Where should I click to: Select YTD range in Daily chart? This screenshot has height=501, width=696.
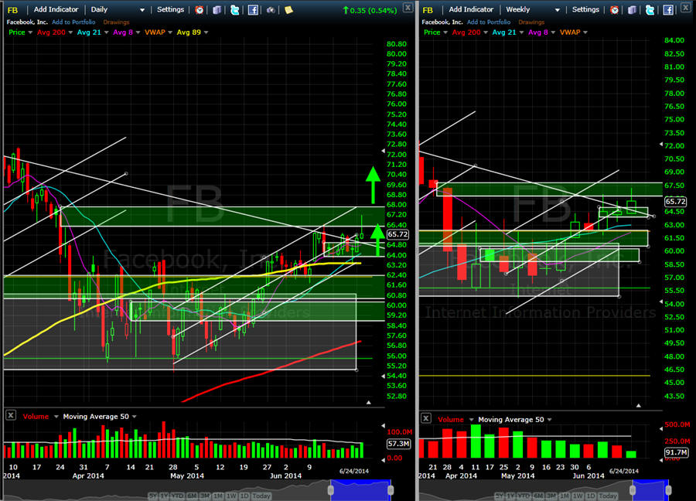point(177,496)
